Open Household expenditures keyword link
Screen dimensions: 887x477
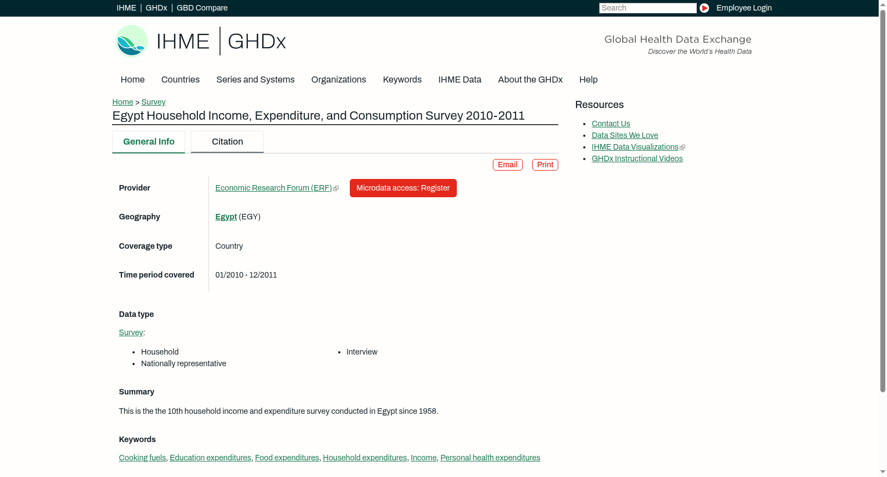(x=365, y=458)
